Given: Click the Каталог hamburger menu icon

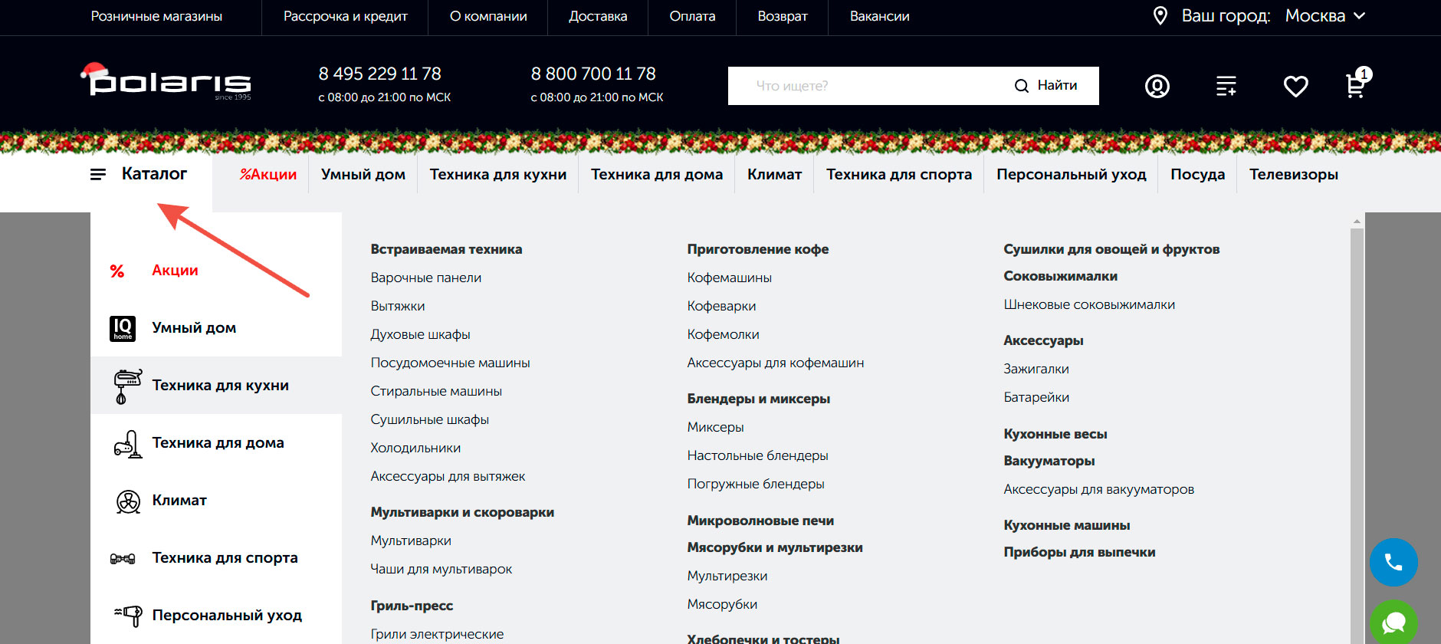Looking at the screenshot, I should coord(98,175).
